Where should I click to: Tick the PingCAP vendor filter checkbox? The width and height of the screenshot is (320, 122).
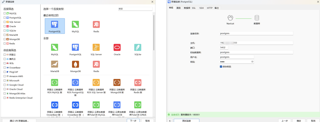4,72
